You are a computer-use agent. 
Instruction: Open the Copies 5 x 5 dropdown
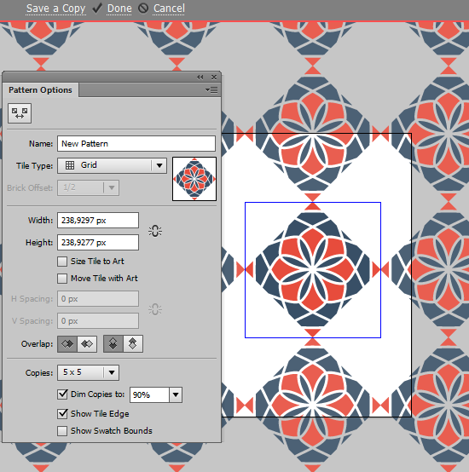click(89, 372)
